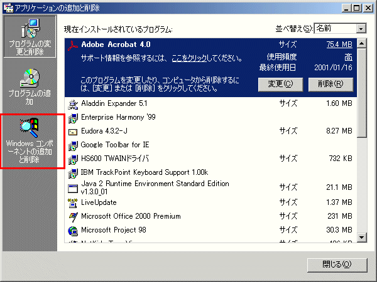The height and width of the screenshot is (282, 377).
Task: Click the scrollbar up arrow
Action: (x=362, y=43)
